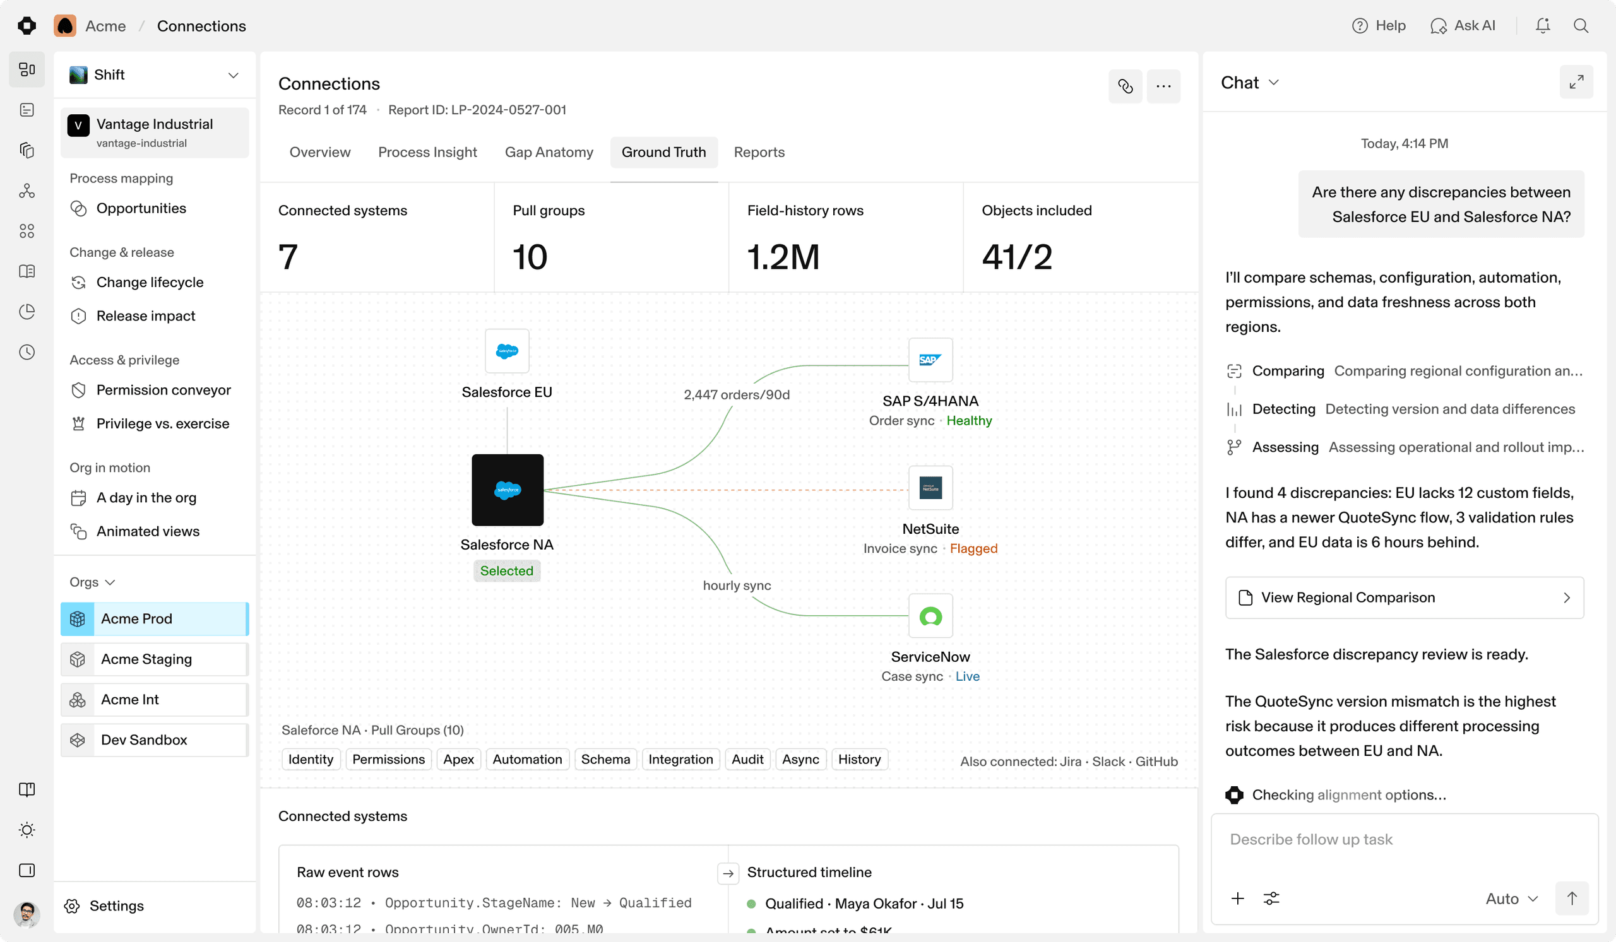Toggle sidebar panel icon at bottom left rail
The height and width of the screenshot is (942, 1616).
(x=27, y=870)
